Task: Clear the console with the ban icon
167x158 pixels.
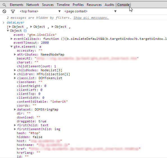Action: click(x=4, y=11)
